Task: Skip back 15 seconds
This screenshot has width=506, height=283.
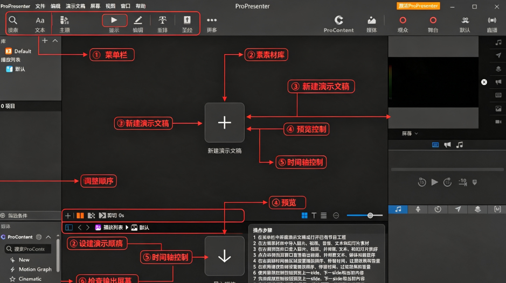Action: (422, 182)
